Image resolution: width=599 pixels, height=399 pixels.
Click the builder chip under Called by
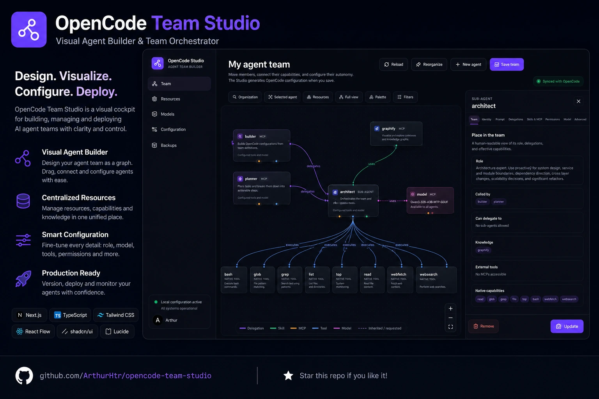point(482,202)
